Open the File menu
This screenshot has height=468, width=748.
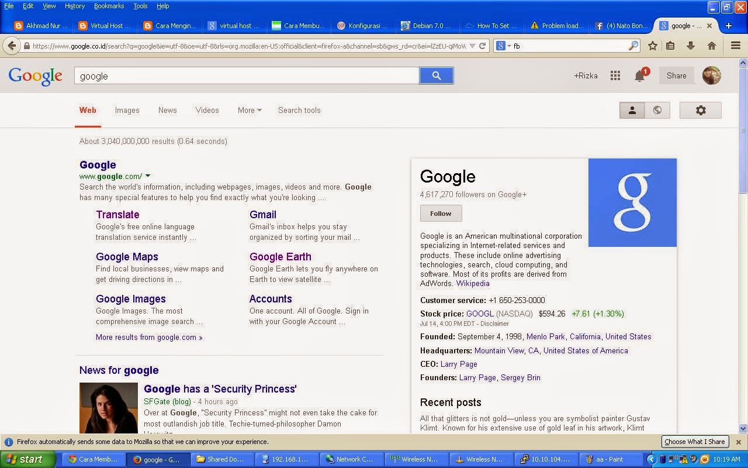pos(9,6)
